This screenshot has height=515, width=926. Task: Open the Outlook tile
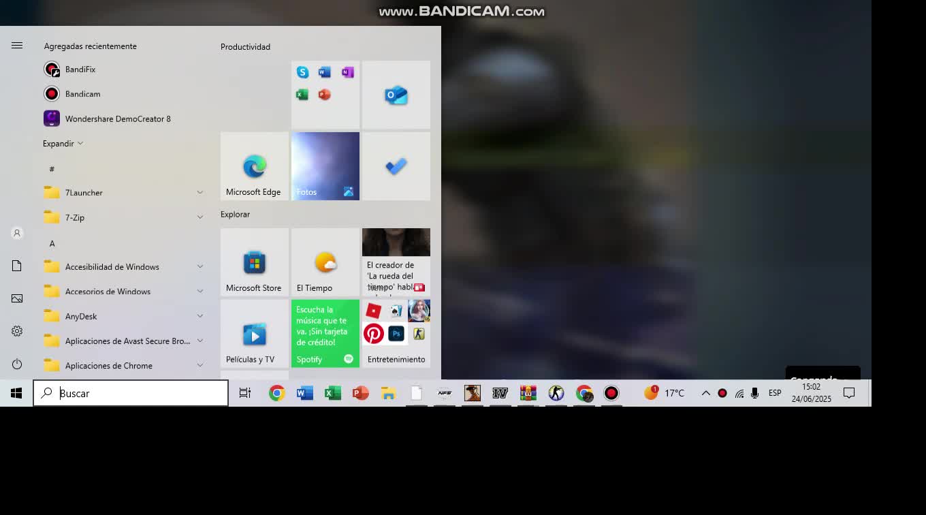(396, 95)
